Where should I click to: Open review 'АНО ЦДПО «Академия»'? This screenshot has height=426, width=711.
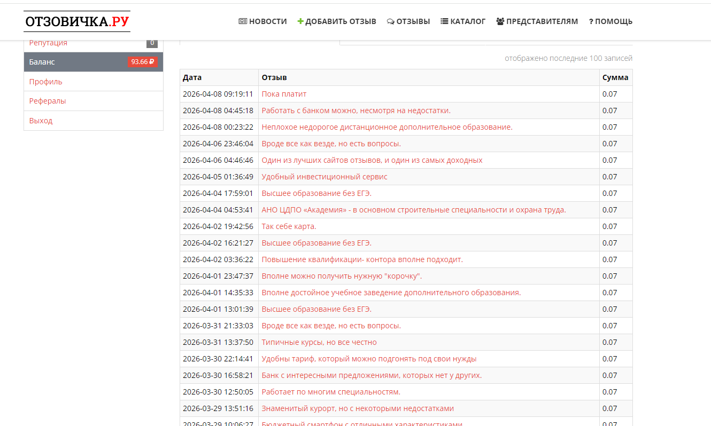tap(414, 210)
